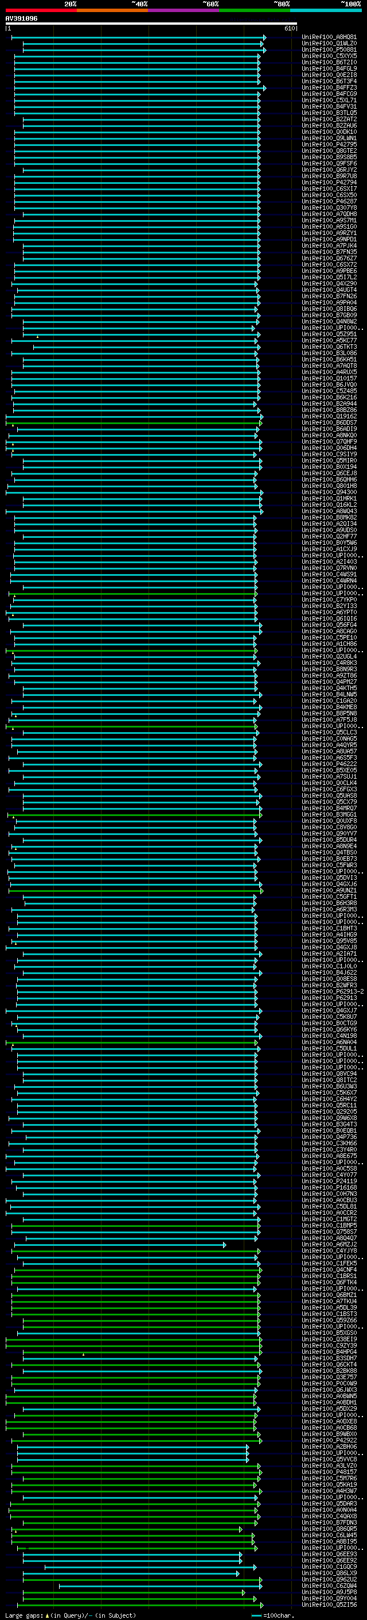This screenshot has height=1620, width=367.
Task: Select the UniRef100_B3TLQ5 label
Action: tap(329, 113)
